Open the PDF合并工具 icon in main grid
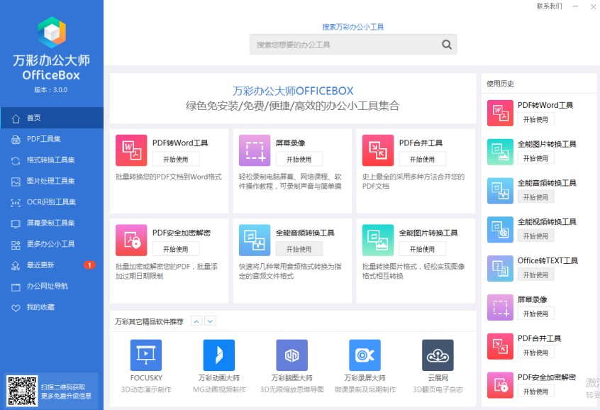This screenshot has width=600, height=410. (378, 150)
